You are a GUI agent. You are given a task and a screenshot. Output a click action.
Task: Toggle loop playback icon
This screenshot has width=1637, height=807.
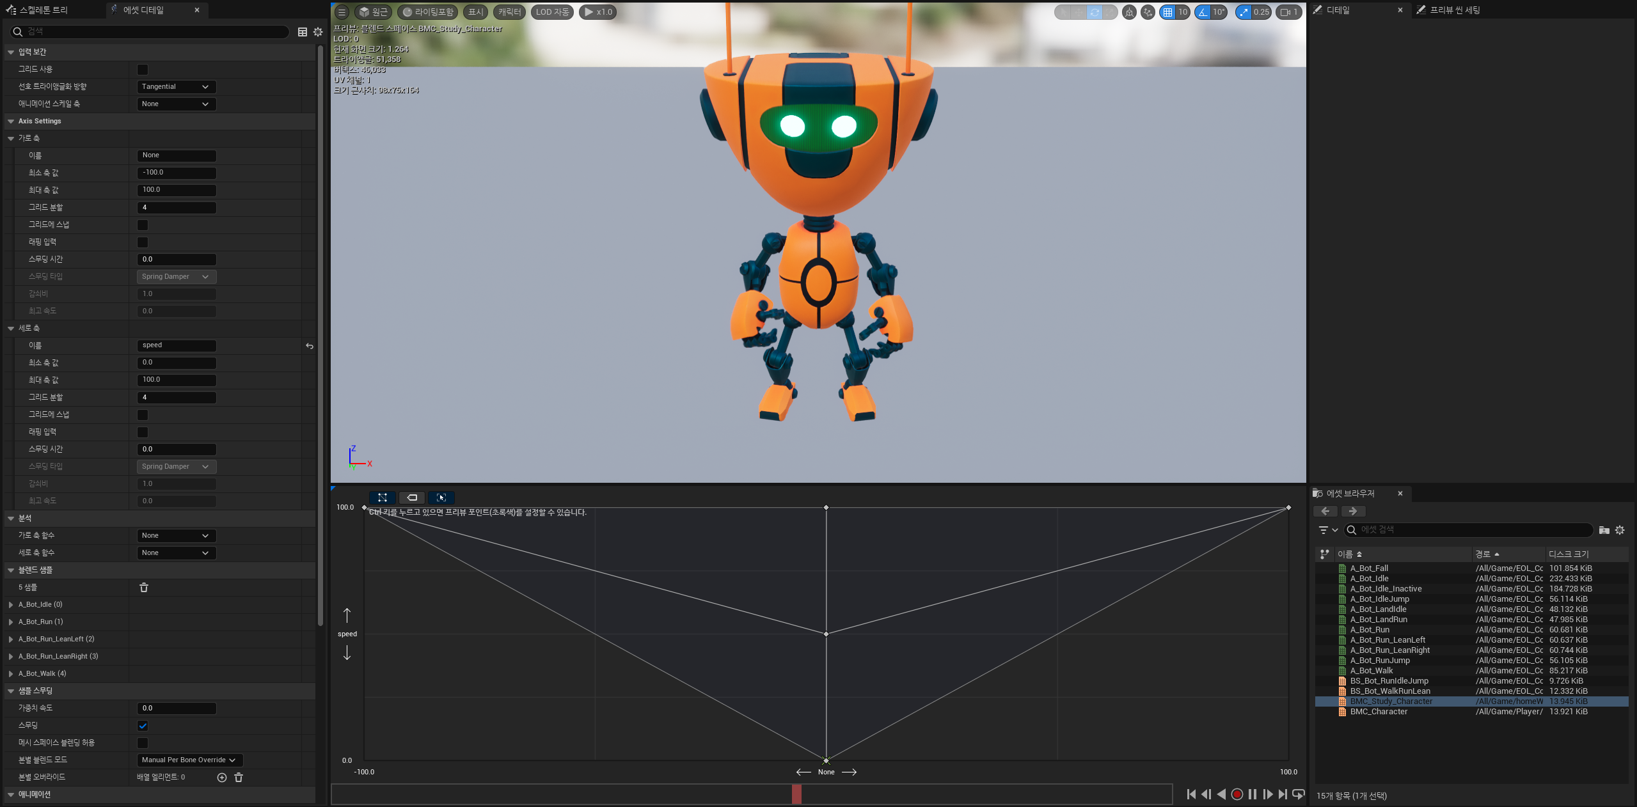1298,794
